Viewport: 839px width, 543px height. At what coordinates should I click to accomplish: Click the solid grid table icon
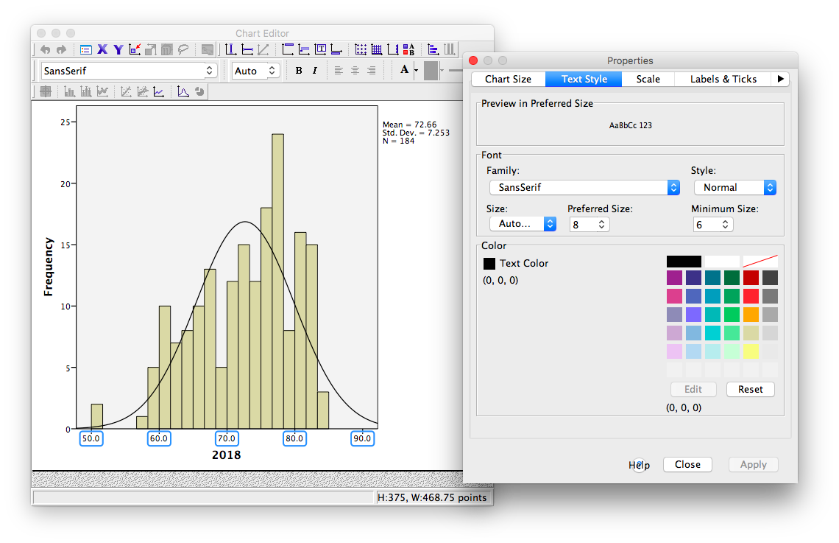(x=377, y=50)
